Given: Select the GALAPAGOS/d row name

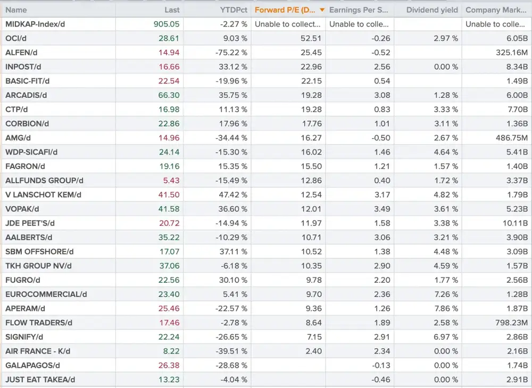Looking at the screenshot, I should click(x=32, y=366).
